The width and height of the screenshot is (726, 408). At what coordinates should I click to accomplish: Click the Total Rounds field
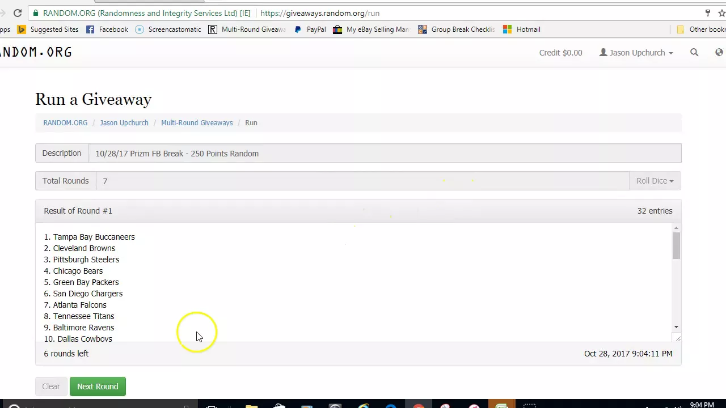[x=362, y=181]
